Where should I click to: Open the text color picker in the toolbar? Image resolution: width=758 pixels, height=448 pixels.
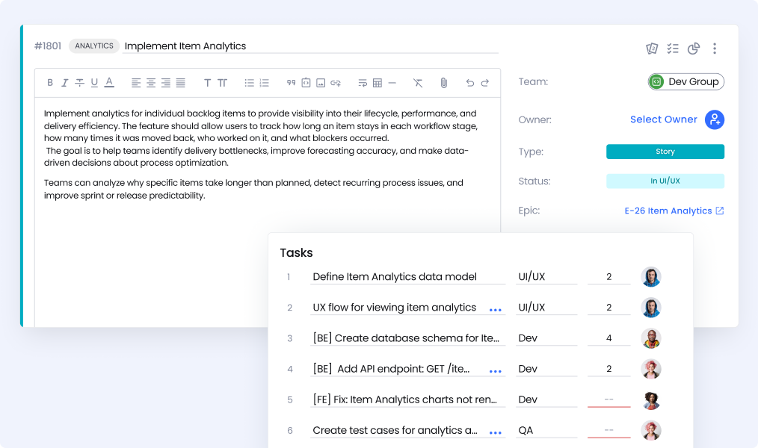[109, 83]
